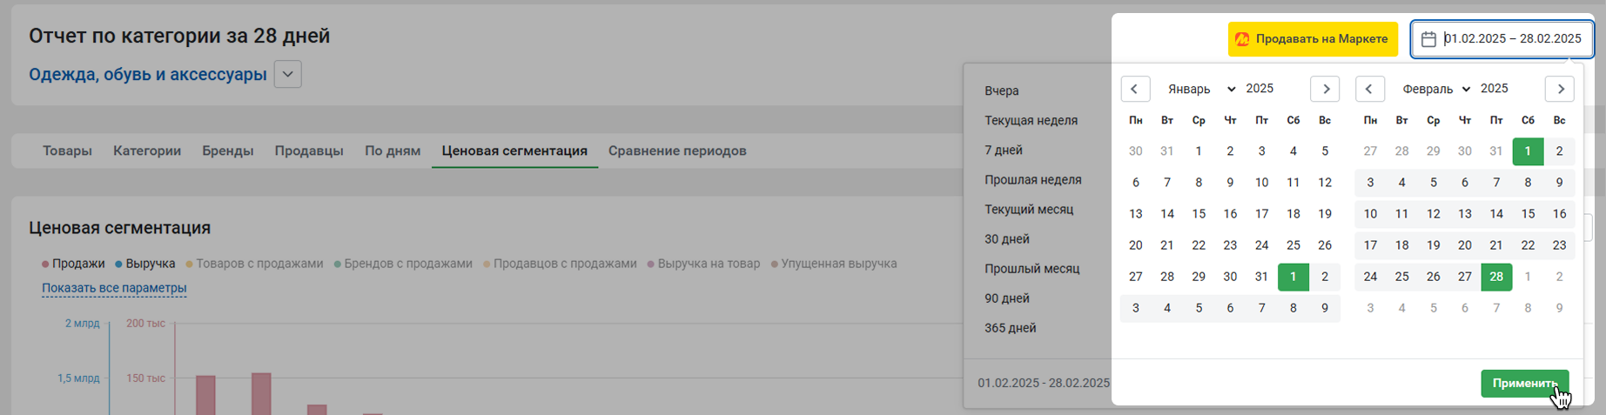Open the Февраль month dropdown

pos(1436,89)
